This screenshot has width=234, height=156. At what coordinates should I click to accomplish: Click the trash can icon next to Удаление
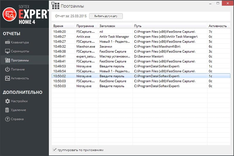click(7, 110)
